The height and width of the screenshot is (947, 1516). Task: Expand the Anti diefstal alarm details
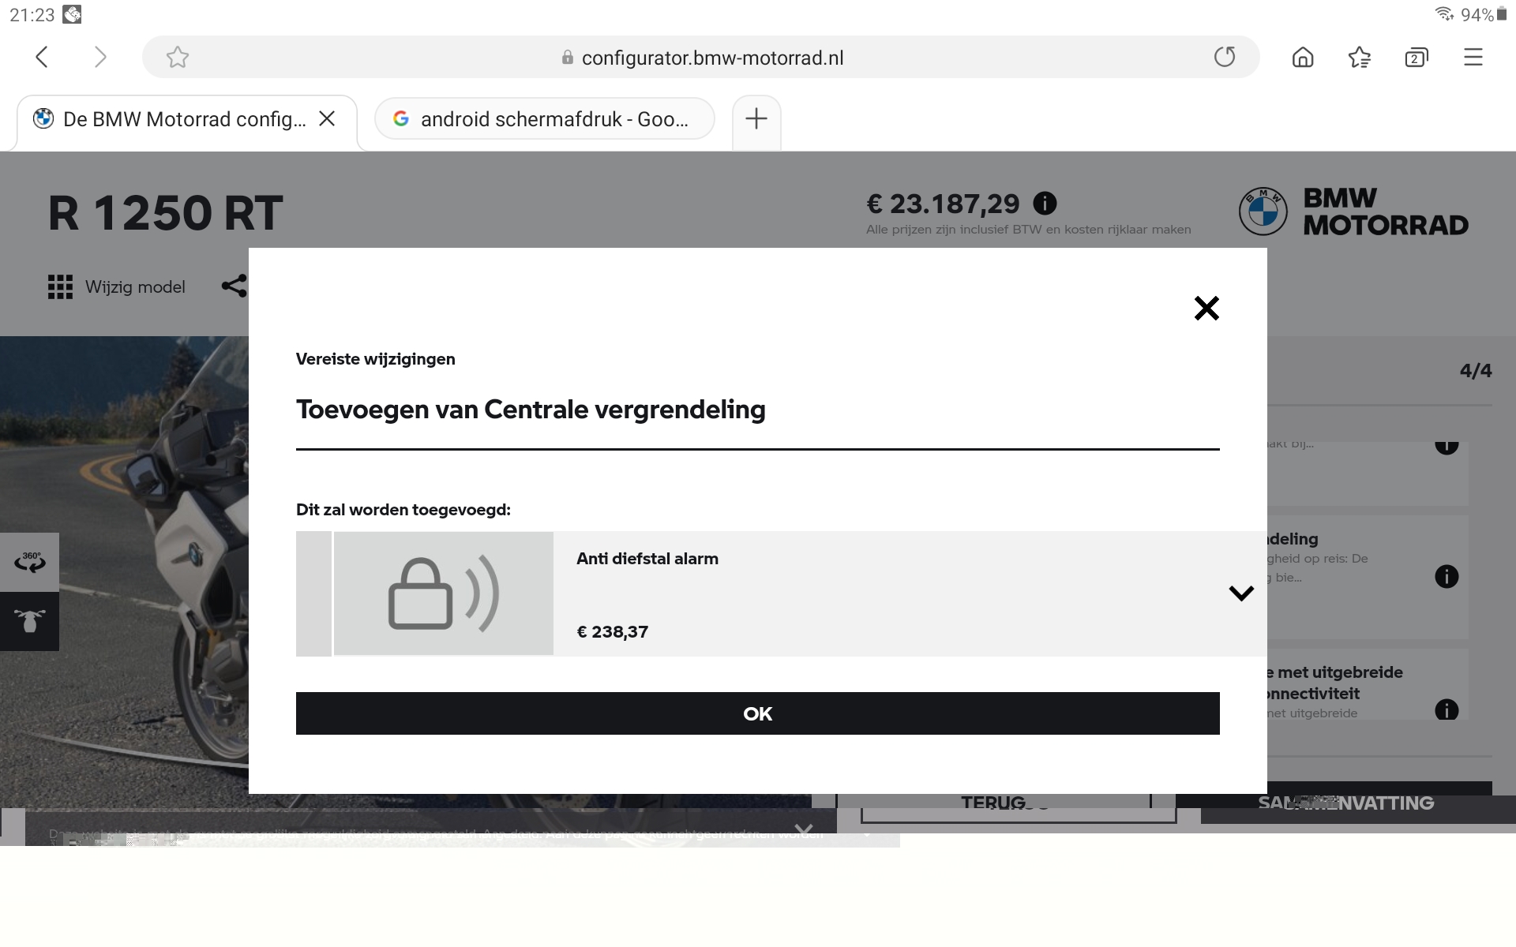pos(1241,593)
